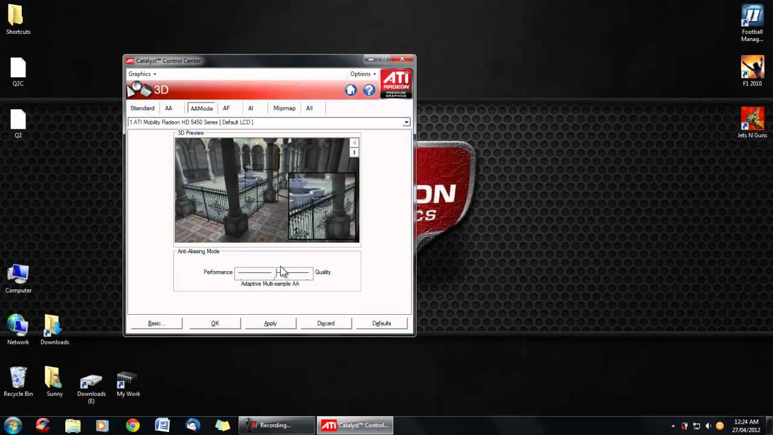
Task: Launch the F1 2010 desktop shortcut
Action: 752,71
